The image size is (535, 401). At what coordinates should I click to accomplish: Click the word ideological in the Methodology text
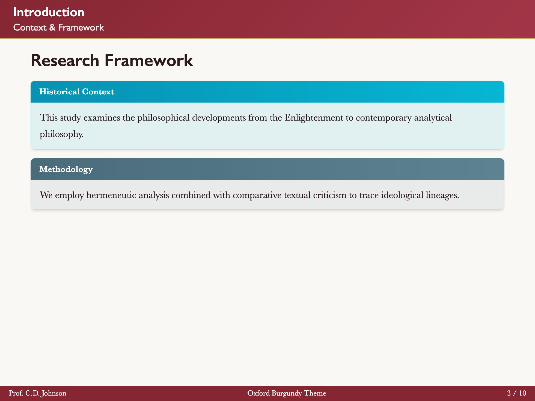(x=402, y=195)
